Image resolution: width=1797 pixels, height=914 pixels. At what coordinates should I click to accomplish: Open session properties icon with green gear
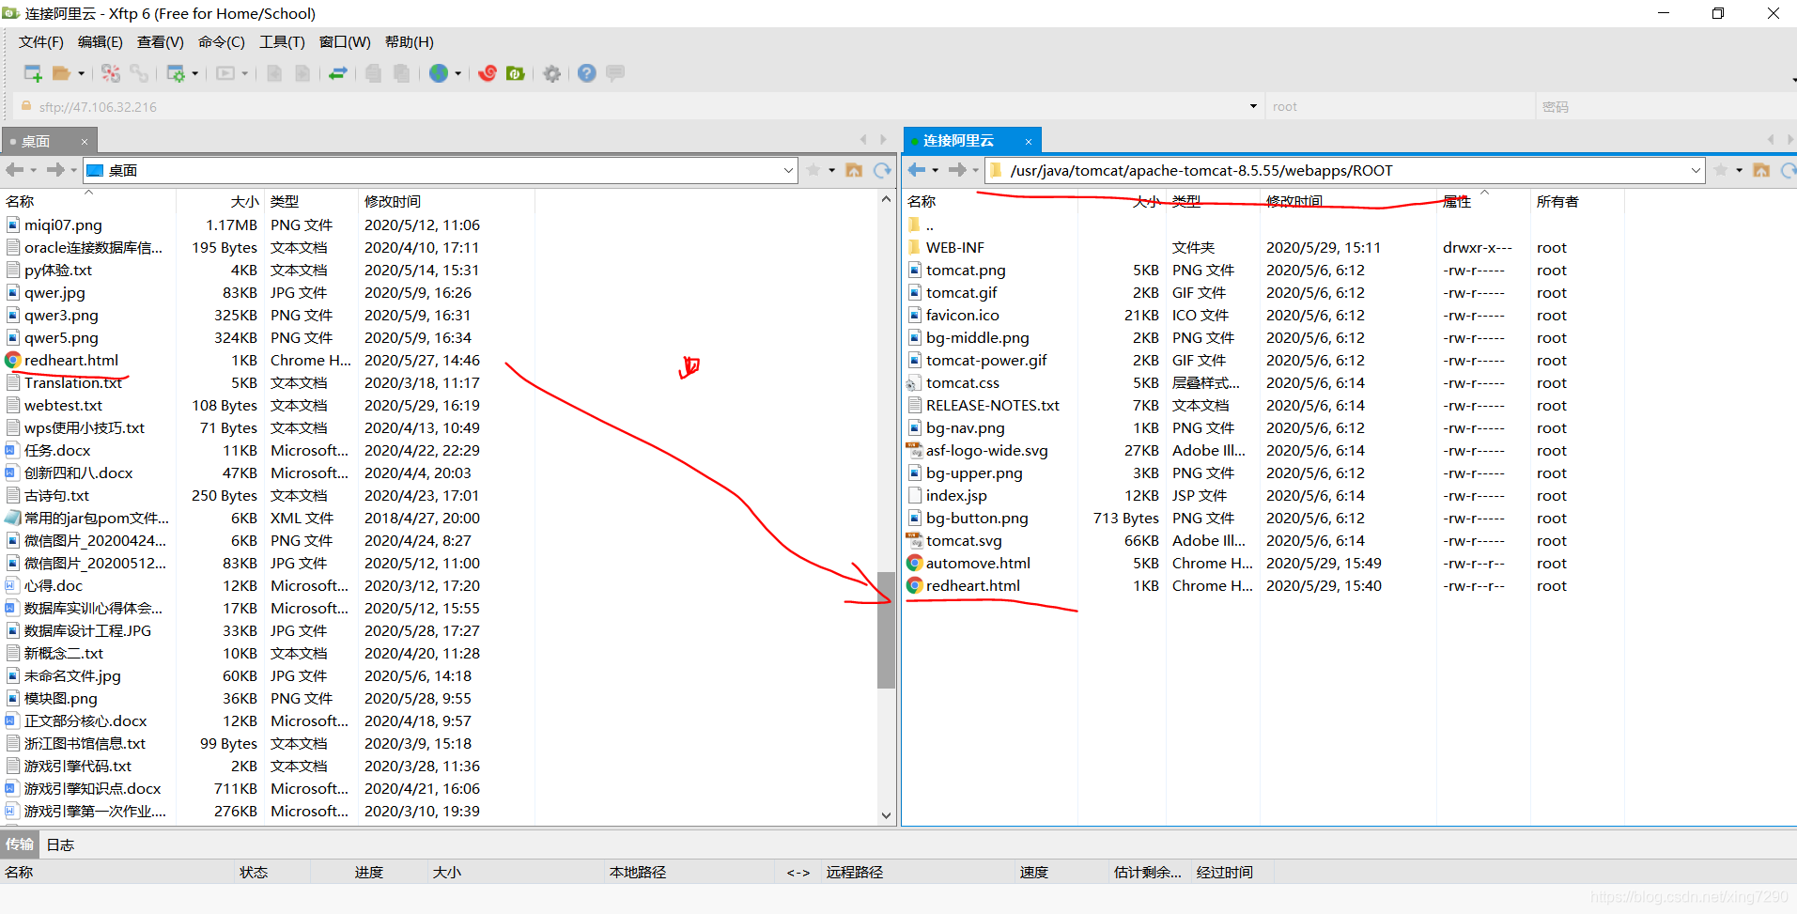point(176,73)
